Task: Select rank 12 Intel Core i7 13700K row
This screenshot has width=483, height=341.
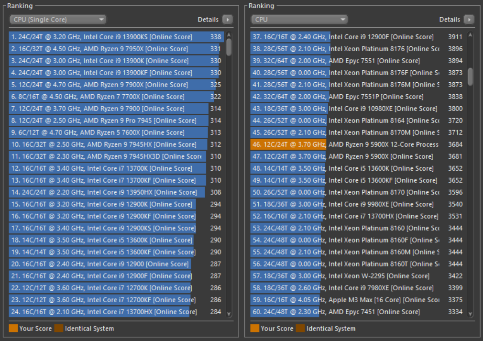Action: click(x=116, y=168)
